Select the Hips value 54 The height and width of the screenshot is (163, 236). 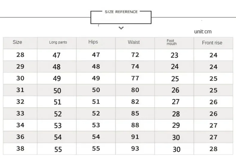click(96, 137)
